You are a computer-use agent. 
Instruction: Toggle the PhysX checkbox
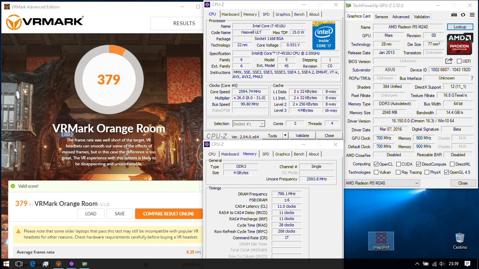427,172
